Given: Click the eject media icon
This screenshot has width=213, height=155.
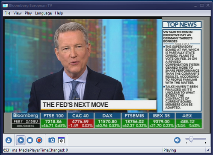Looking at the screenshot, I should 9,140.
